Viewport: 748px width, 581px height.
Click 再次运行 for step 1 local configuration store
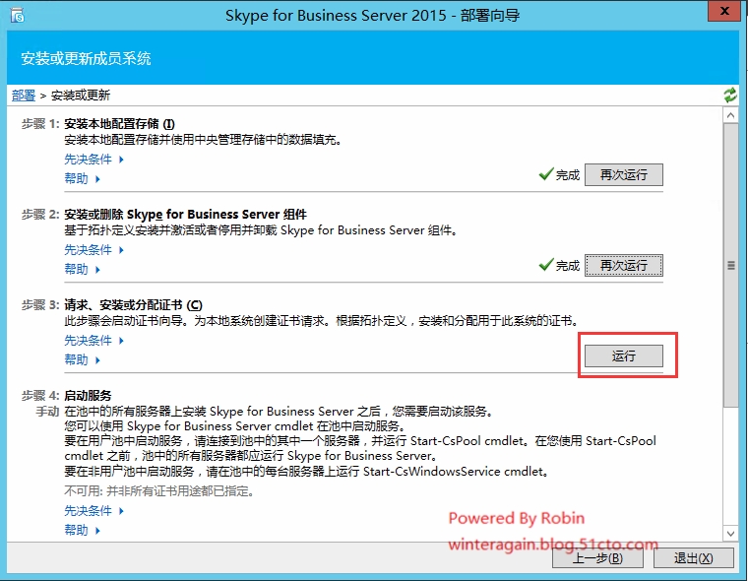pos(623,174)
